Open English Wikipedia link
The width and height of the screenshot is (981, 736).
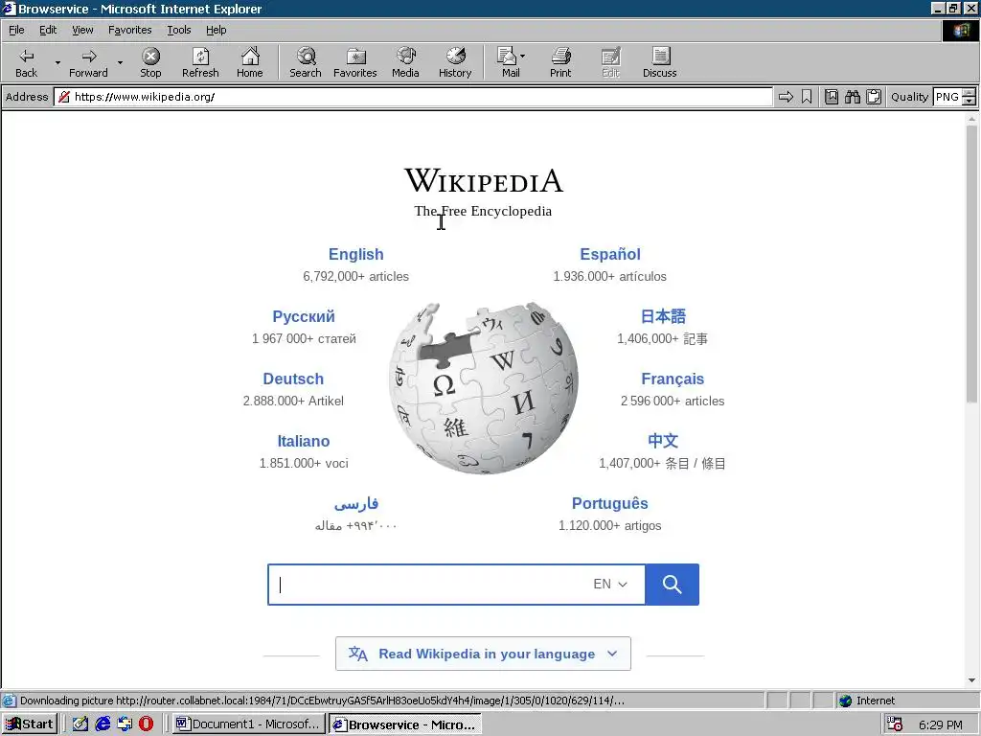tap(356, 254)
